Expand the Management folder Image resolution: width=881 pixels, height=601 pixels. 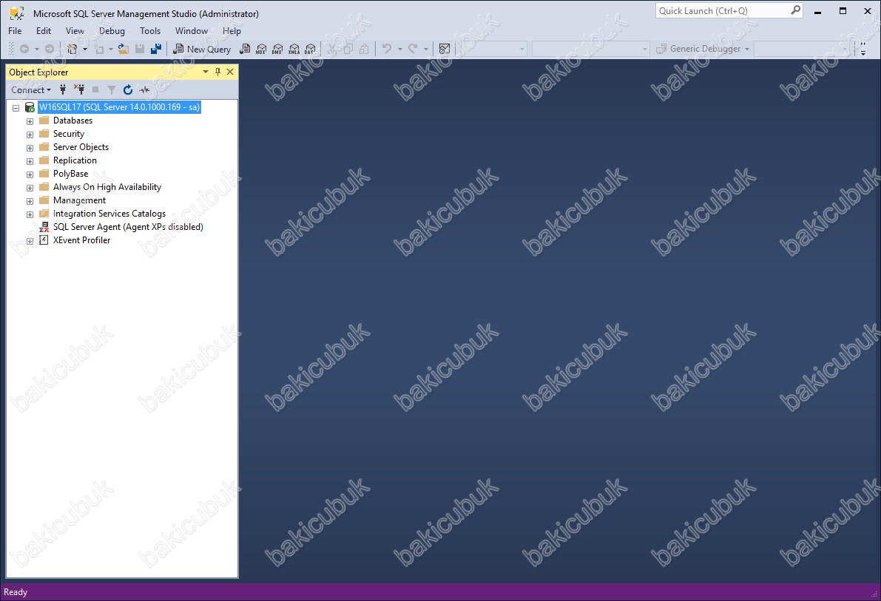click(x=30, y=201)
